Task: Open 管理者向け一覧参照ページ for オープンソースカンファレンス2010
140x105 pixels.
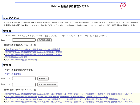Action: (96, 99)
